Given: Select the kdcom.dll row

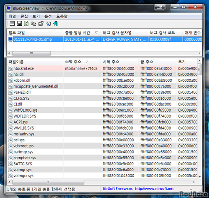Looking at the screenshot, I should 102,80.
